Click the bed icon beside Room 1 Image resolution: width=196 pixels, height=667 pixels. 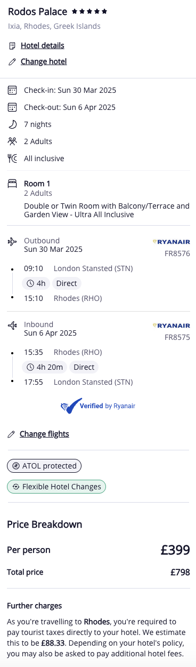pyautogui.click(x=12, y=184)
